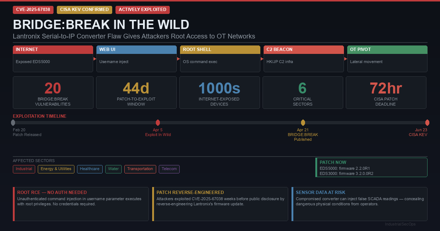This screenshot has height=231, width=440.
Task: Click the arrow between C2 BEACON and OT PIVOT
Action: [x=346, y=59]
